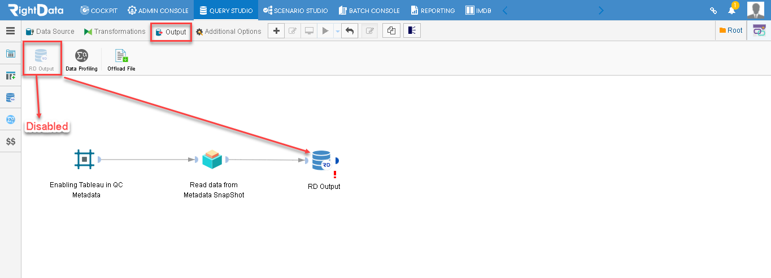
Task: Navigate modules left with chevron arrow
Action: pyautogui.click(x=505, y=10)
